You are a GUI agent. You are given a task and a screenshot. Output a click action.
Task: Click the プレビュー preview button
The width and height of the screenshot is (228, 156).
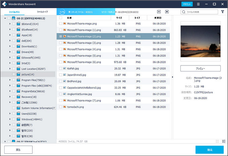tap(200, 68)
